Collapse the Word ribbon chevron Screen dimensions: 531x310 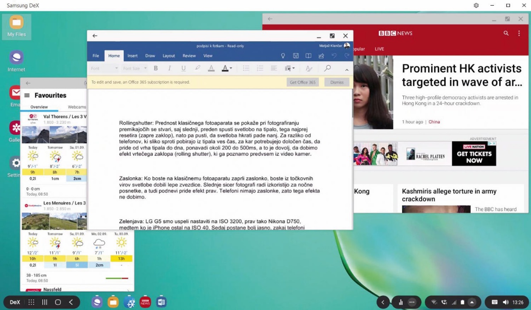346,70
